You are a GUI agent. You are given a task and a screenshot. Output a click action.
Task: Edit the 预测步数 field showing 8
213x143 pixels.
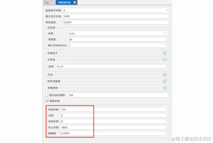(113, 122)
